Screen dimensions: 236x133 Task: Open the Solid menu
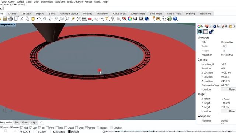pyautogui.click(x=29, y=2)
